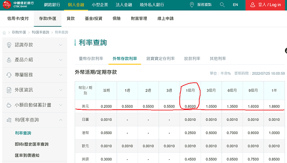Click the 1年 column header
Screen dimensions: 287x163
[x=274, y=90]
